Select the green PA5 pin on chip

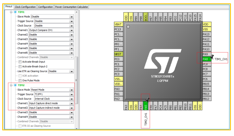point(146,106)
